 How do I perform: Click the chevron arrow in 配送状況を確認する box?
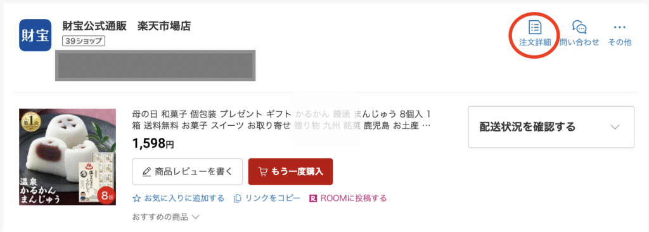pos(615,127)
